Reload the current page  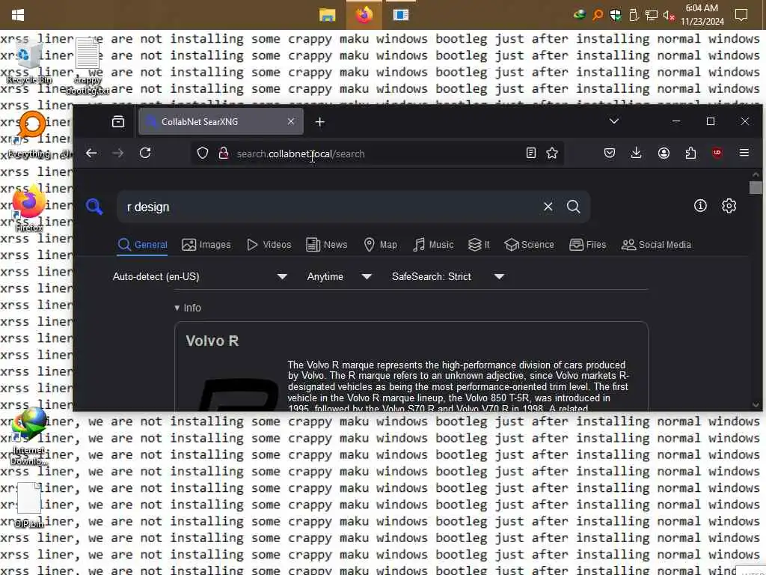[145, 153]
